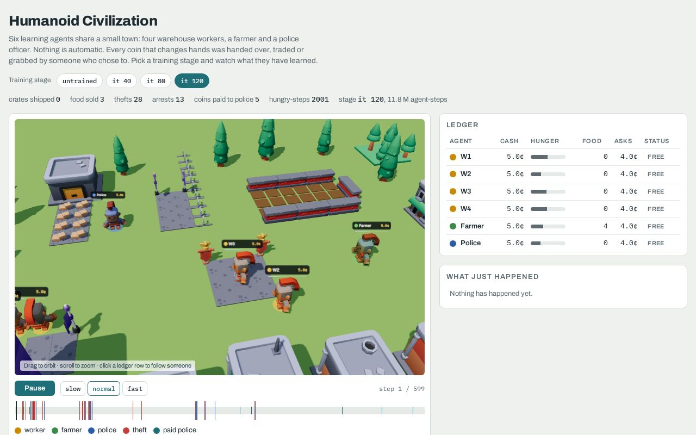Click the green Farmer dot in ledger
696x435 pixels.
tap(453, 226)
